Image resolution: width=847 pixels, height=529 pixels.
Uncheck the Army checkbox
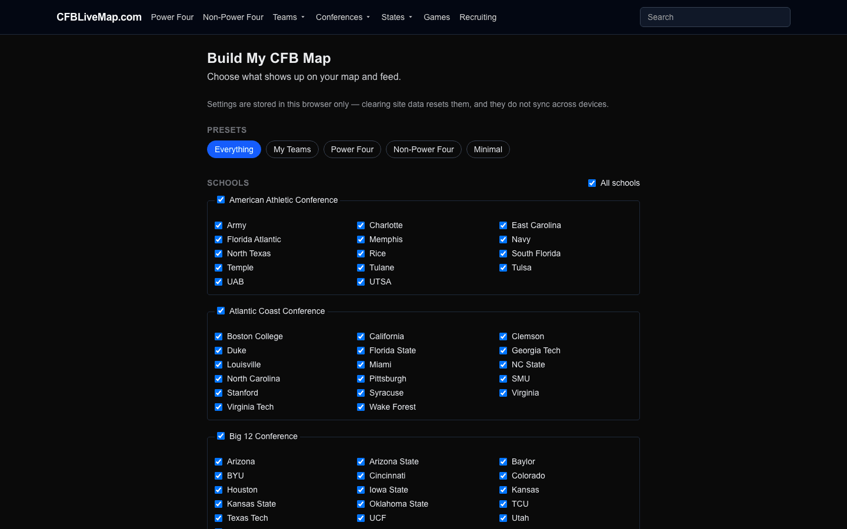point(218,225)
